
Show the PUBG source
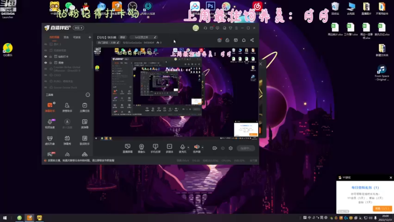click(x=46, y=81)
